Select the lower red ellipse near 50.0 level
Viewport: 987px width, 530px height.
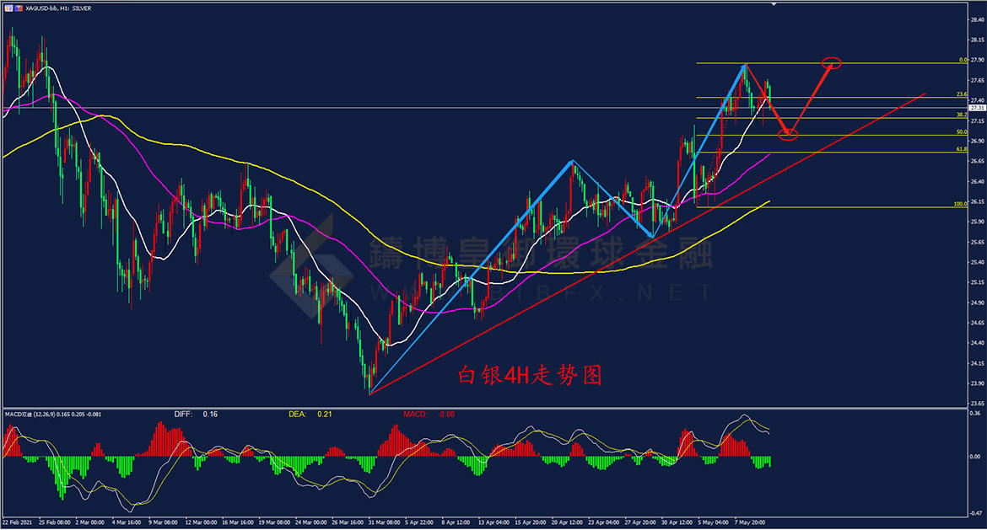(788, 134)
